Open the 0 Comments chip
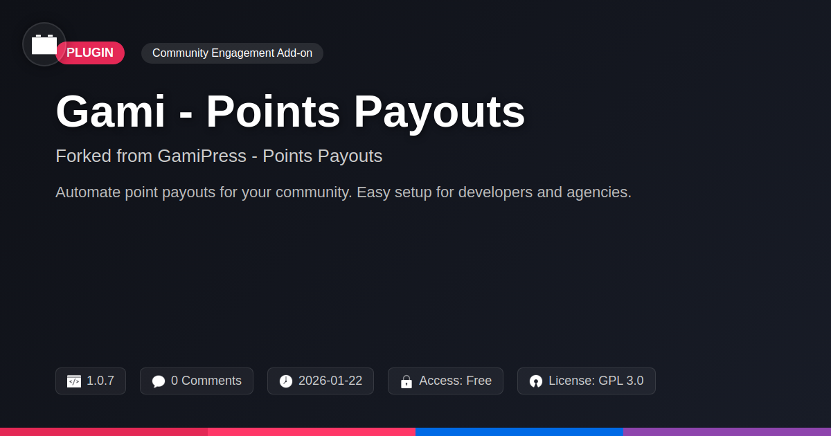 pos(197,381)
